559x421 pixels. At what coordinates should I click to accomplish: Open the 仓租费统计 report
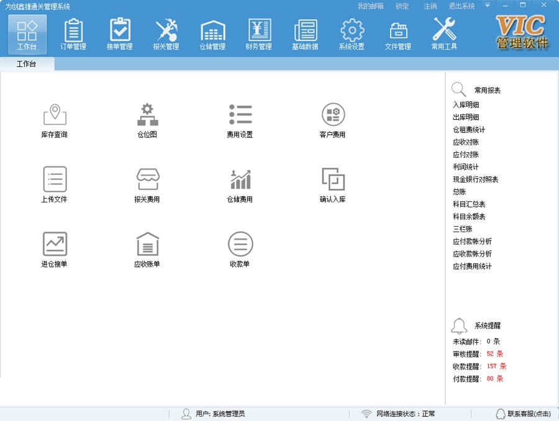point(469,130)
